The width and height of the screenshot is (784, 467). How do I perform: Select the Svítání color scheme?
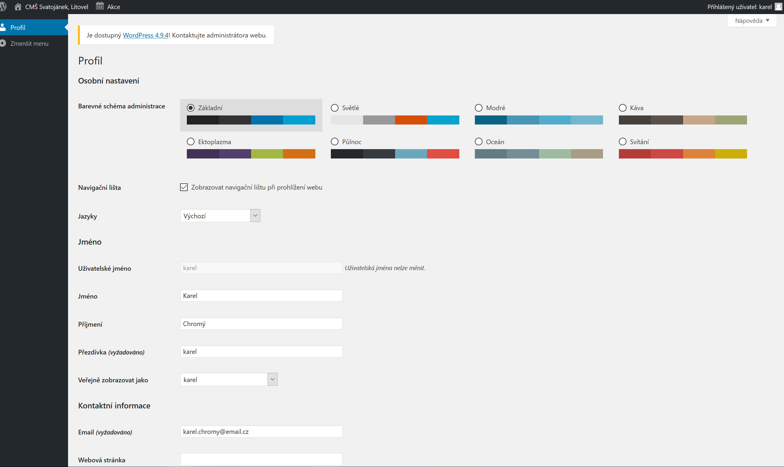622,142
